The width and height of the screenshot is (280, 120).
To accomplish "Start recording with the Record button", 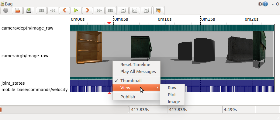I will (x=6, y=10).
